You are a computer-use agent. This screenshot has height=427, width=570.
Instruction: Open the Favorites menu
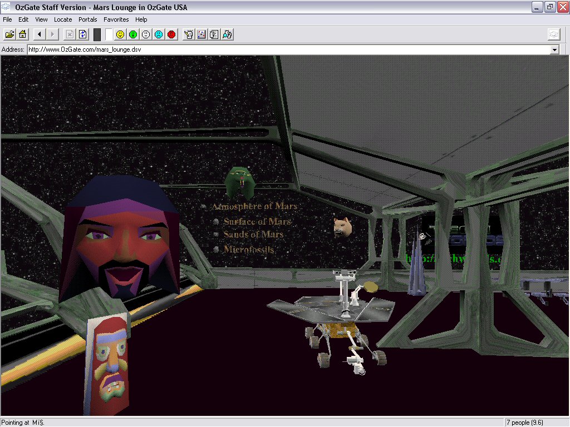coord(116,19)
